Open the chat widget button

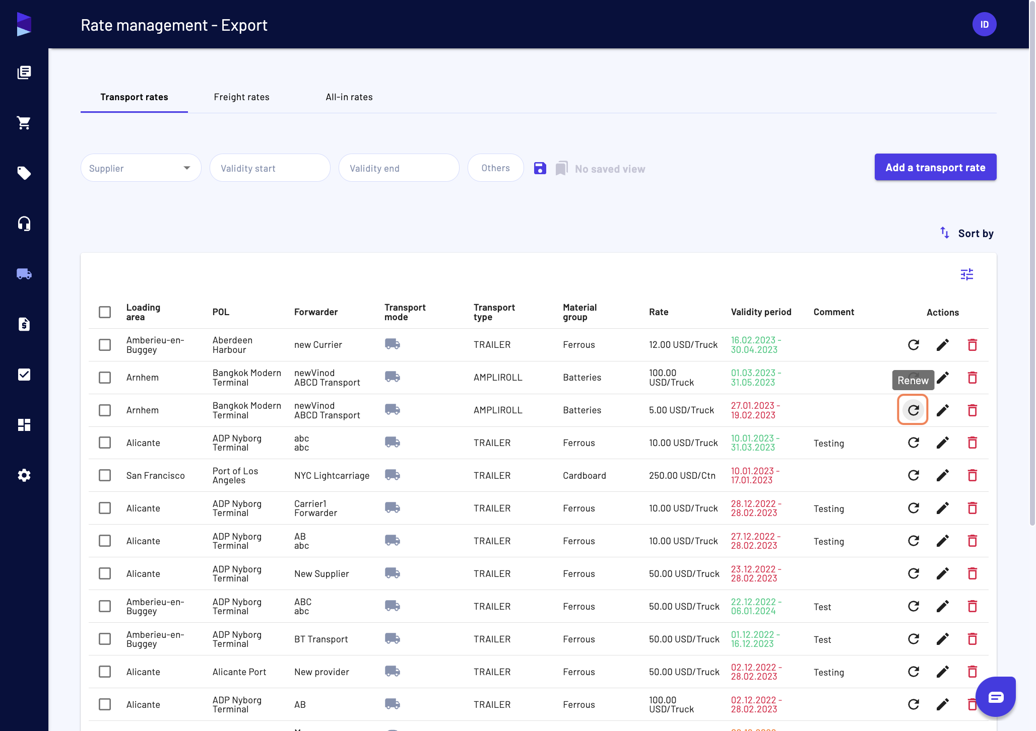tap(996, 697)
